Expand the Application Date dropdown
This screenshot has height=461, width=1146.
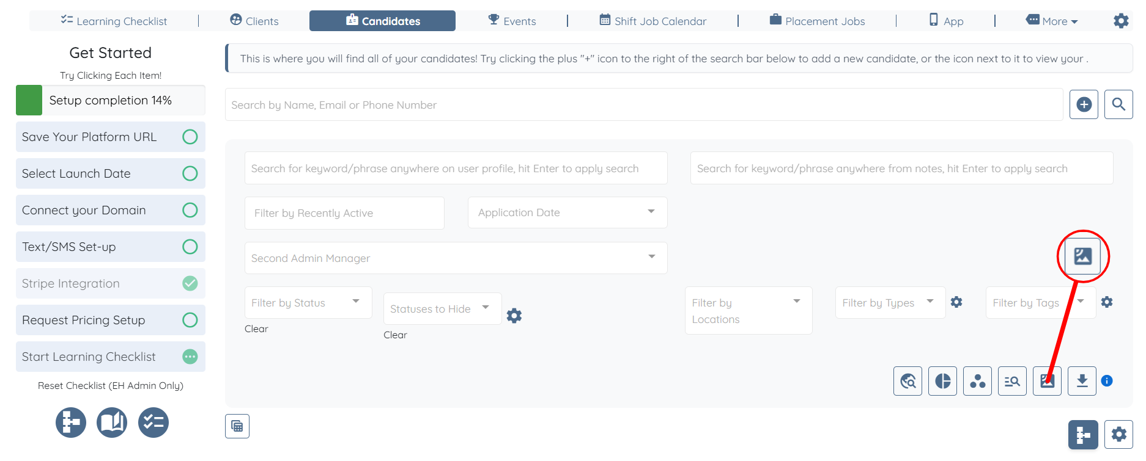567,212
